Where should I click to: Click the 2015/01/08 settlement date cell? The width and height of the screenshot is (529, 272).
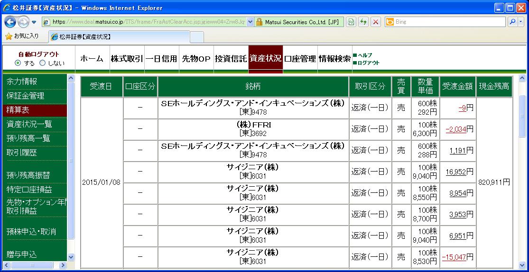click(x=101, y=182)
